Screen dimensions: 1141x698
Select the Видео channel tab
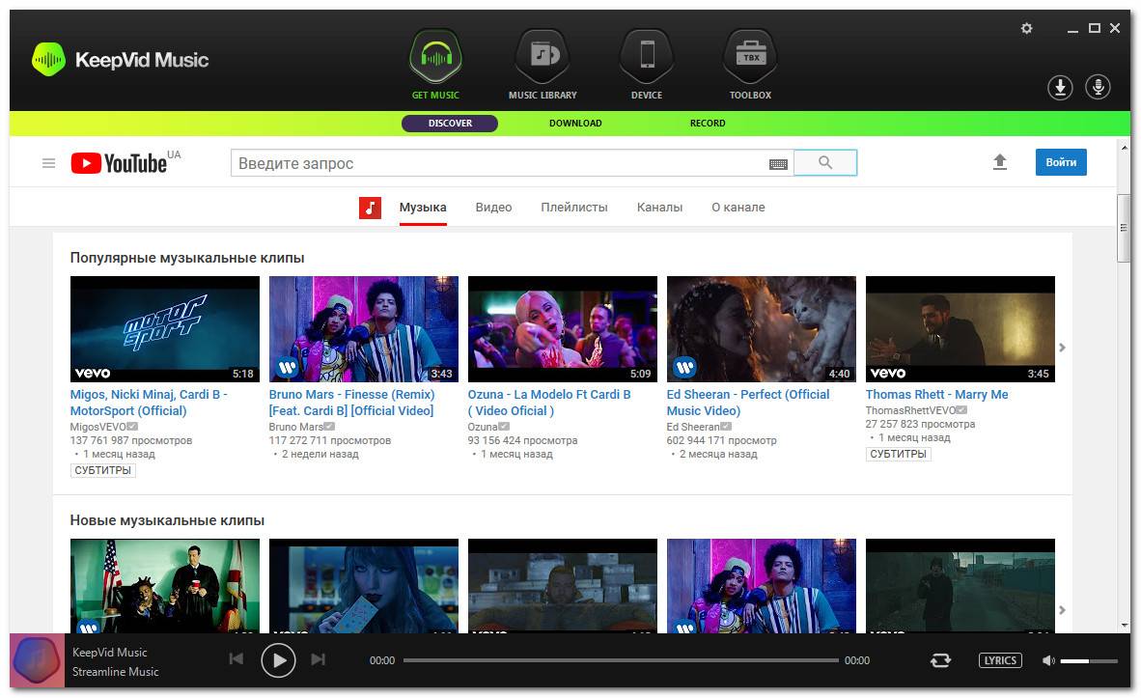click(x=493, y=208)
